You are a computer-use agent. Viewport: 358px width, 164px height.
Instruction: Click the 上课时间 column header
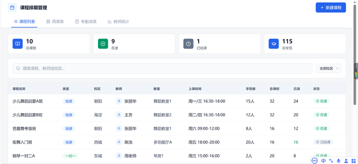195,89
